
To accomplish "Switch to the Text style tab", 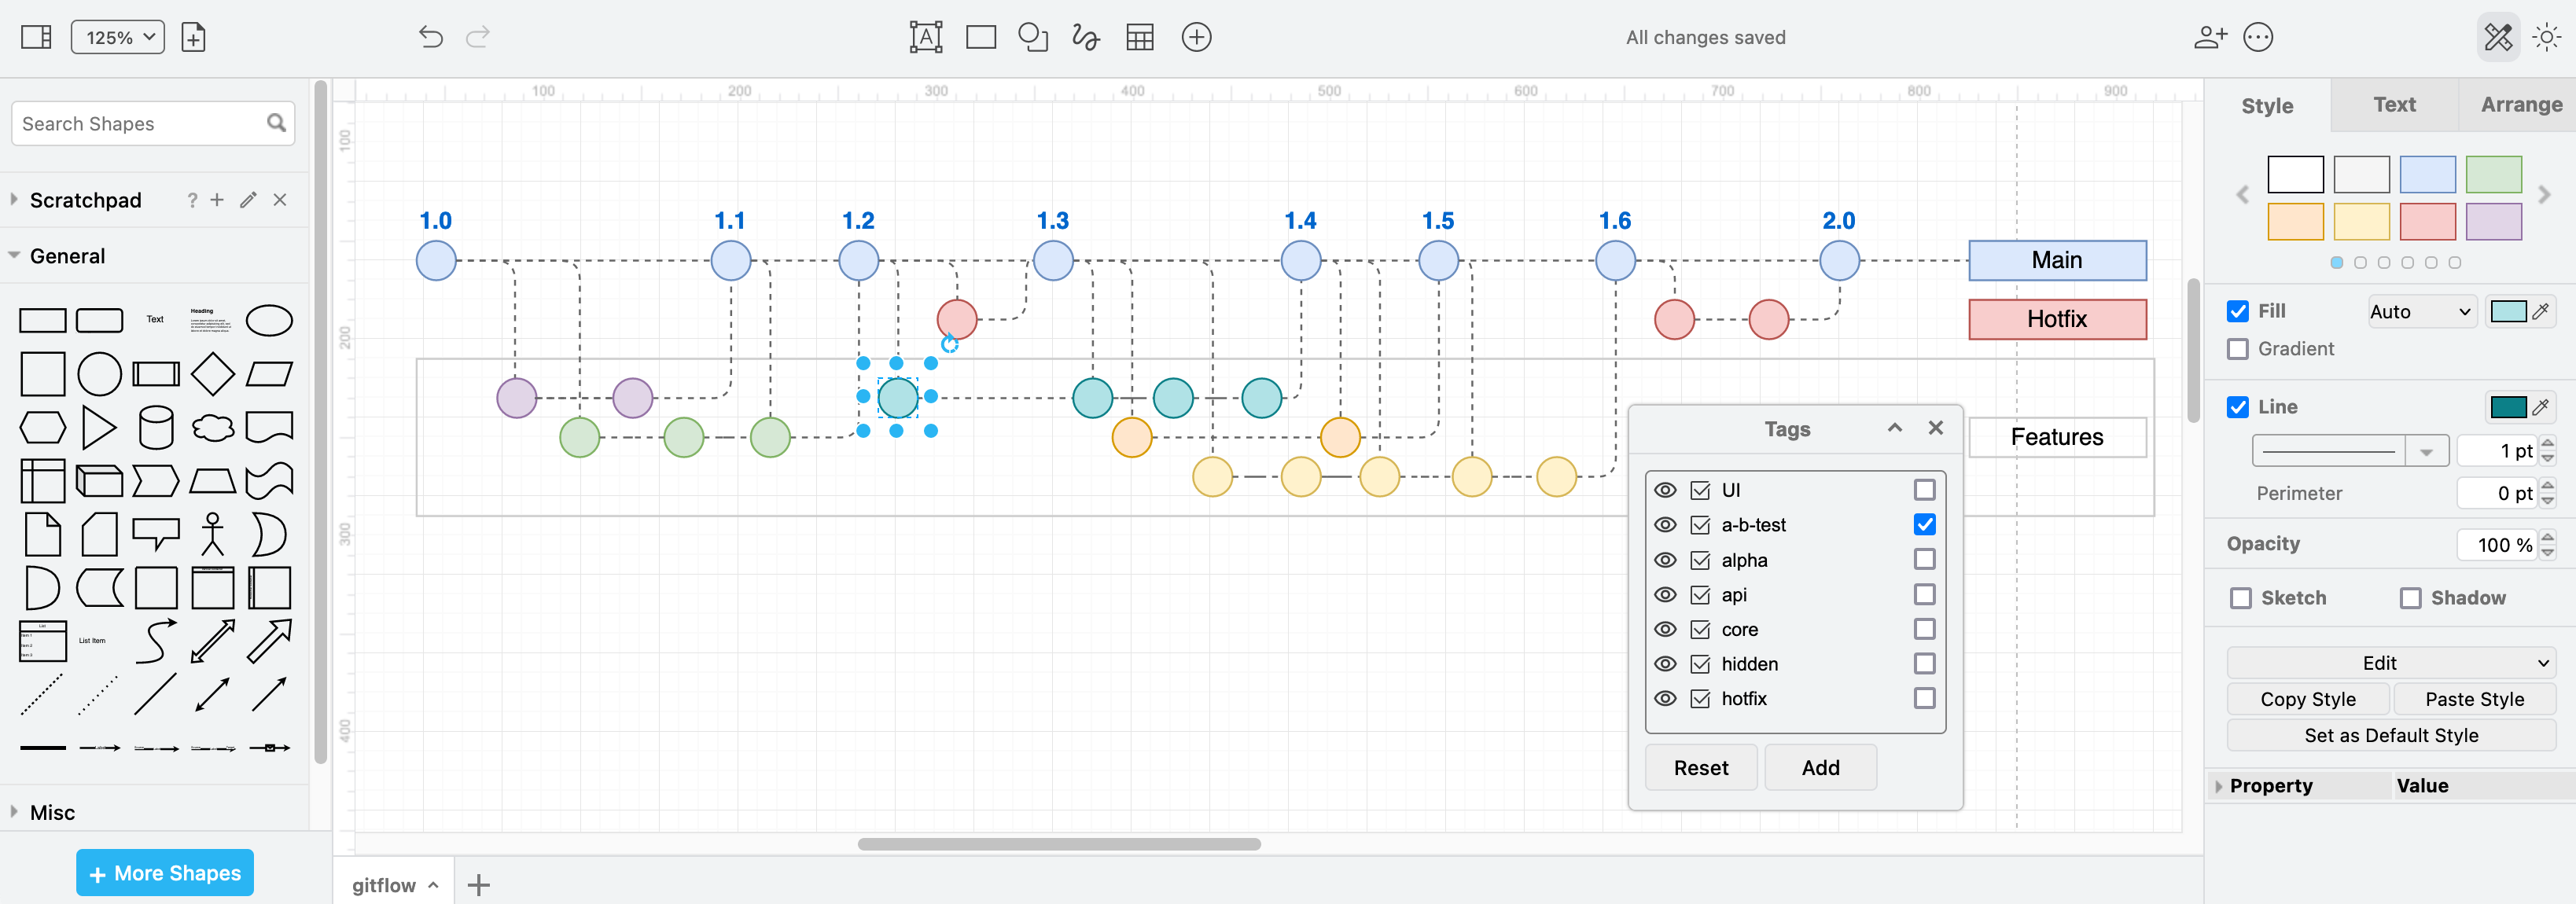I will click(x=2390, y=104).
